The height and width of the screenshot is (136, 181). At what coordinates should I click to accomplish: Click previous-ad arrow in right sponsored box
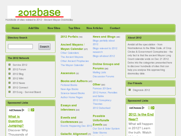coord(149,108)
